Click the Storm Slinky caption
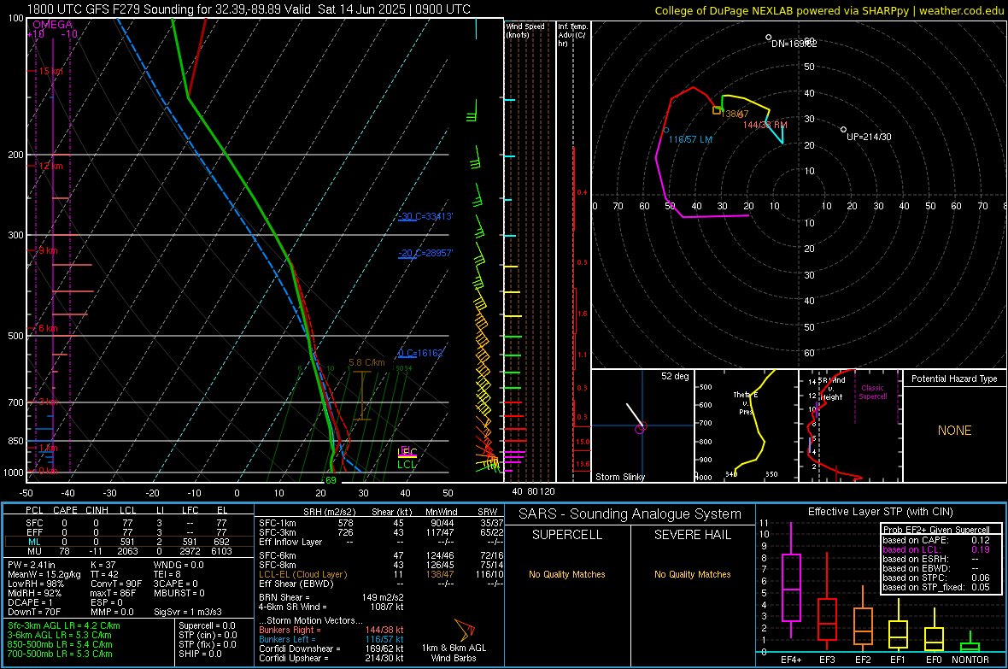This screenshot has height=669, width=1008. [620, 477]
